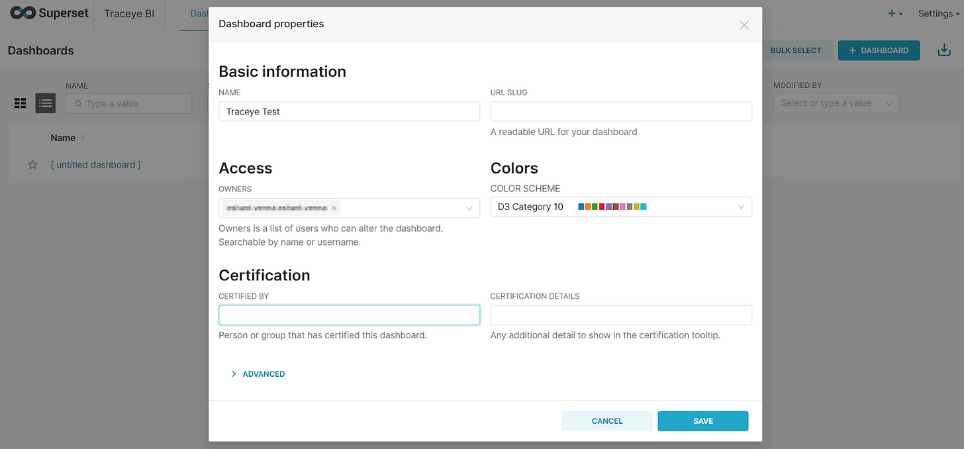The image size is (964, 449).
Task: Open the Owners dropdown
Action: [469, 208]
